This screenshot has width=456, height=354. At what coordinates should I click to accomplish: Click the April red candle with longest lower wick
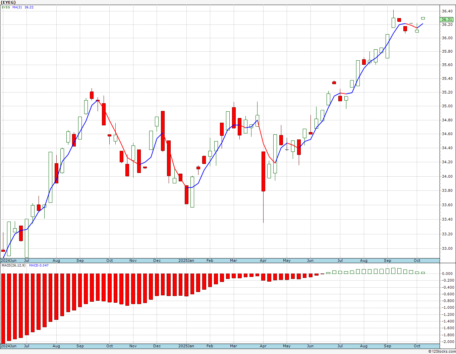[x=263, y=172]
